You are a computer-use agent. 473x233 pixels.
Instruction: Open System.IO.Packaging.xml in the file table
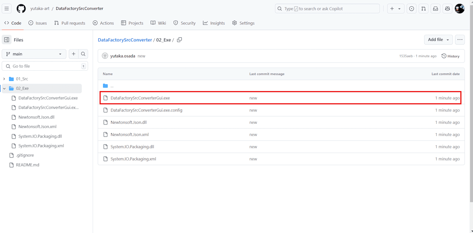click(x=134, y=159)
